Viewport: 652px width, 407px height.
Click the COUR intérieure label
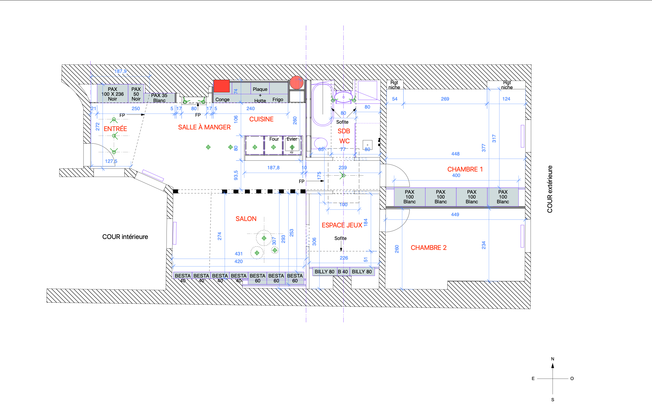pos(125,237)
